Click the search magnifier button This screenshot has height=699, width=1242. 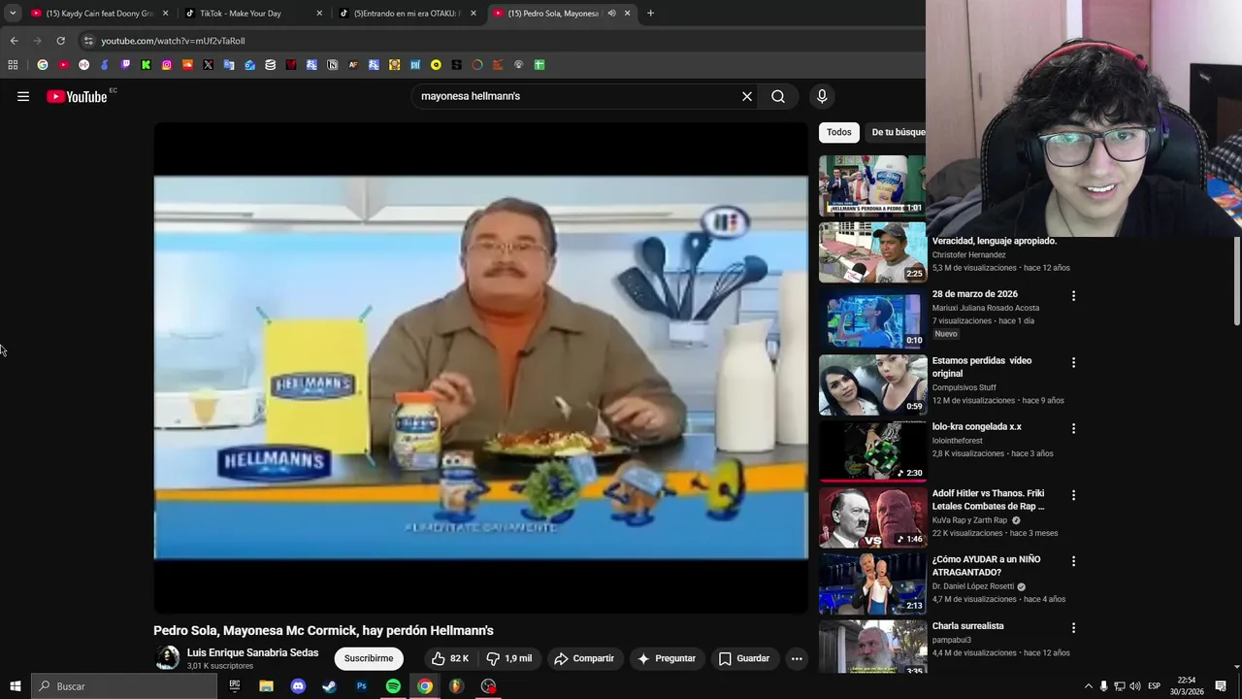(778, 96)
